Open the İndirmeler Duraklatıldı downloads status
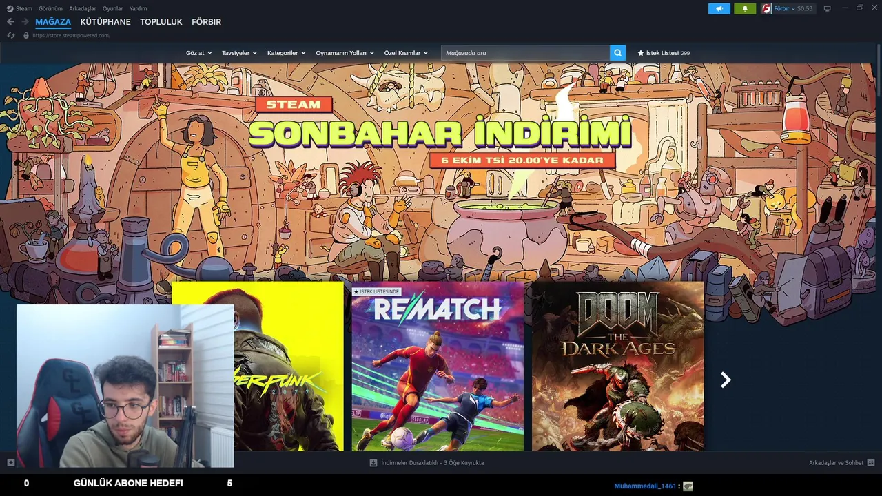The image size is (882, 496). (x=432, y=463)
